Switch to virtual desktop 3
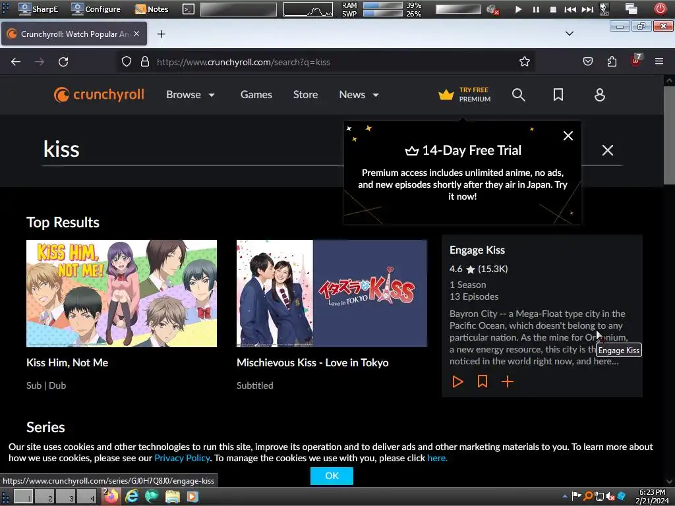Viewport: 675px width, 506px height. [x=66, y=497]
